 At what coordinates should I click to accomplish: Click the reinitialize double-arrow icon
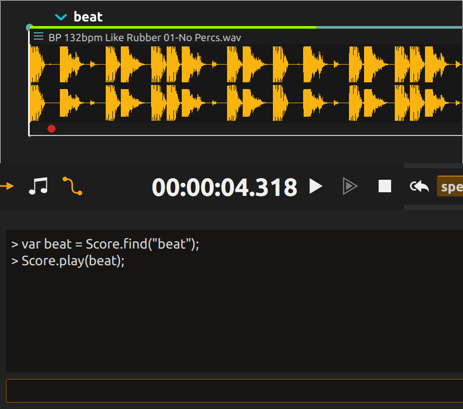click(x=419, y=186)
